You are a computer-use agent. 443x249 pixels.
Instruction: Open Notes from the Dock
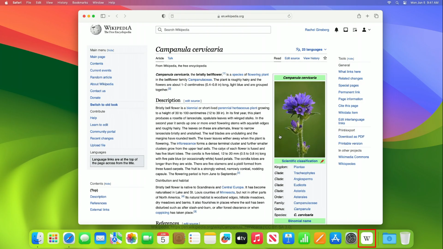210,239
